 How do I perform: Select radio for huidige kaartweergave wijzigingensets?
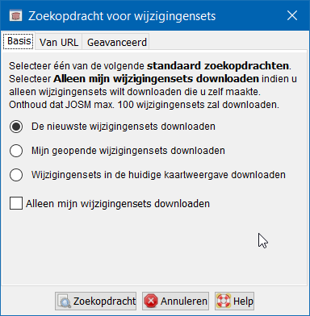pos(16,175)
